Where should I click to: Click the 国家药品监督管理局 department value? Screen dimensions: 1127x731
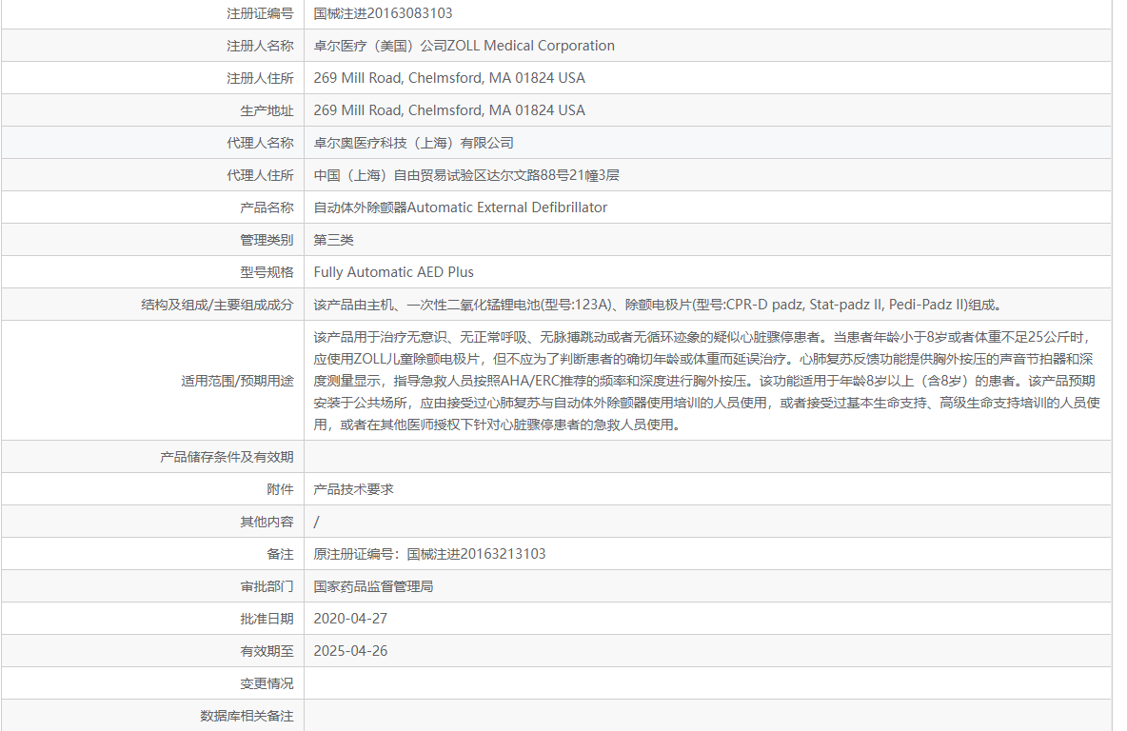pos(374,586)
